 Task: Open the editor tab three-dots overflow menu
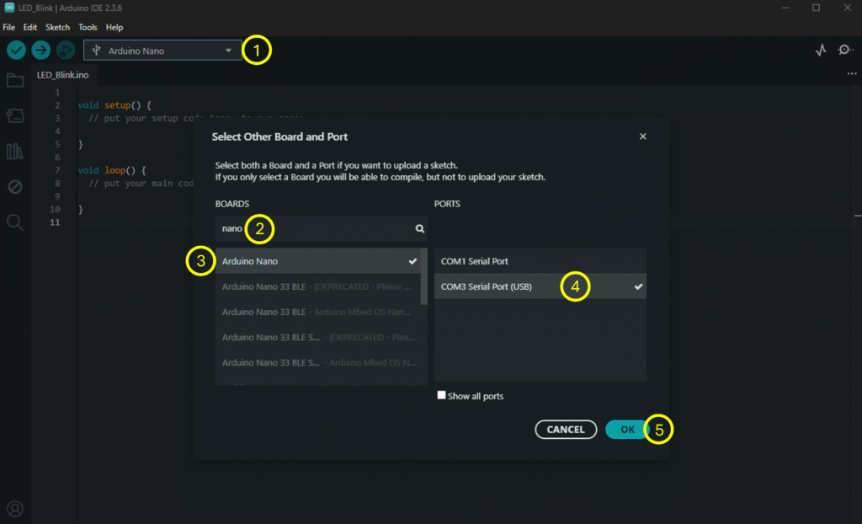coord(851,75)
